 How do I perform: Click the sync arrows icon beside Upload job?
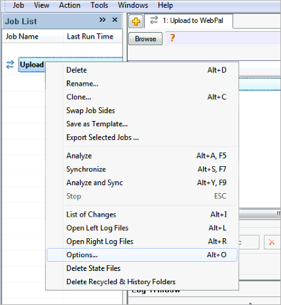[x=10, y=65]
